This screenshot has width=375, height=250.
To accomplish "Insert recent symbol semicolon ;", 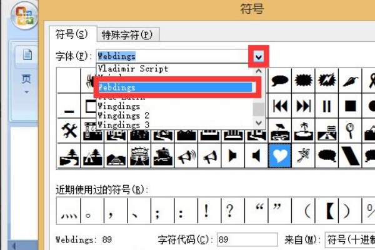I will 162,211.
